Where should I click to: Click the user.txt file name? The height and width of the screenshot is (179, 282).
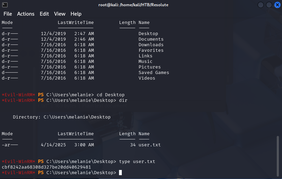pos(149,145)
